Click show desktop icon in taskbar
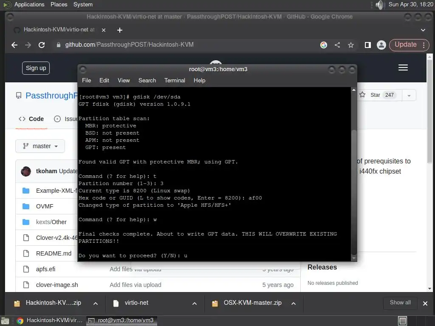Screen dimensions: 435x326 tap(5, 321)
